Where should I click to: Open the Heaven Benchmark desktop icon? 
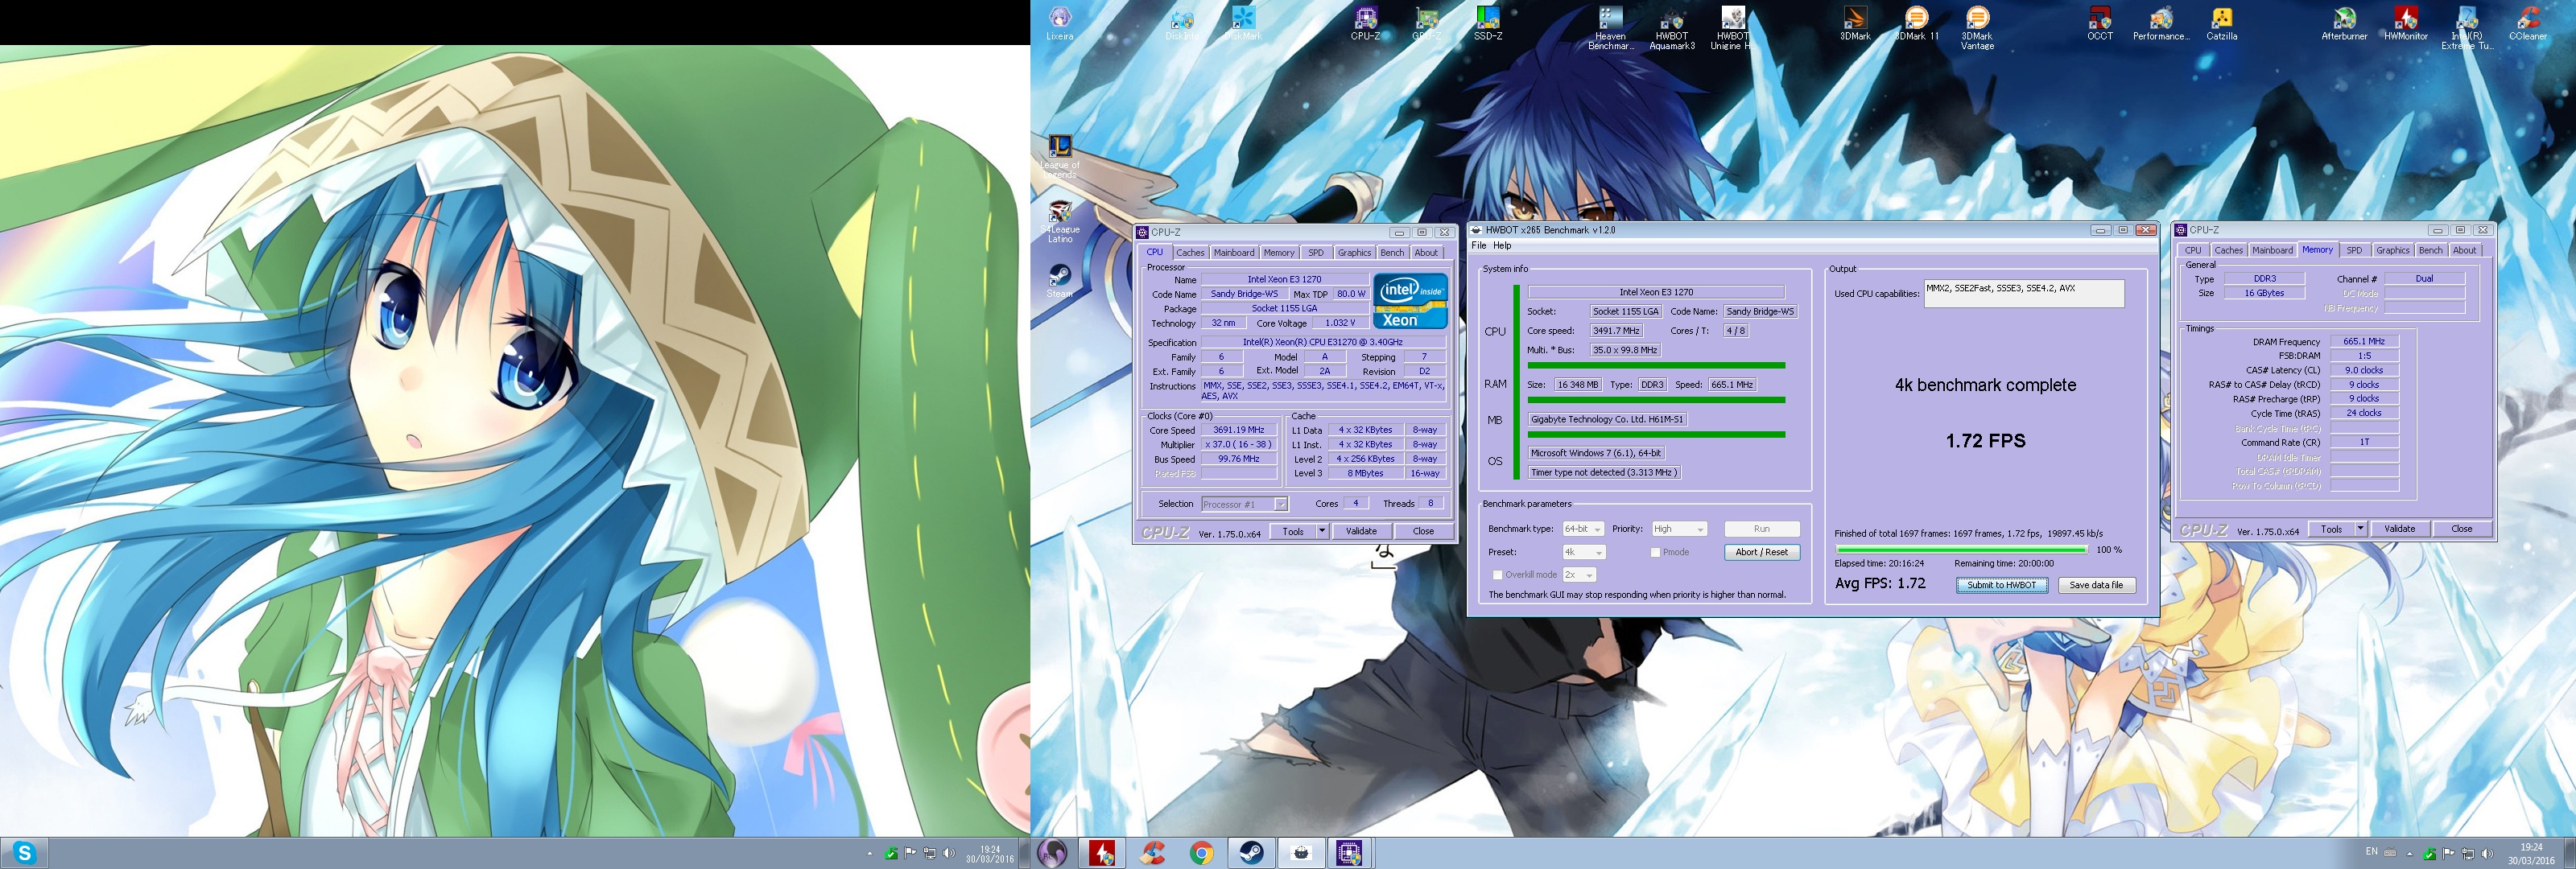(1610, 27)
